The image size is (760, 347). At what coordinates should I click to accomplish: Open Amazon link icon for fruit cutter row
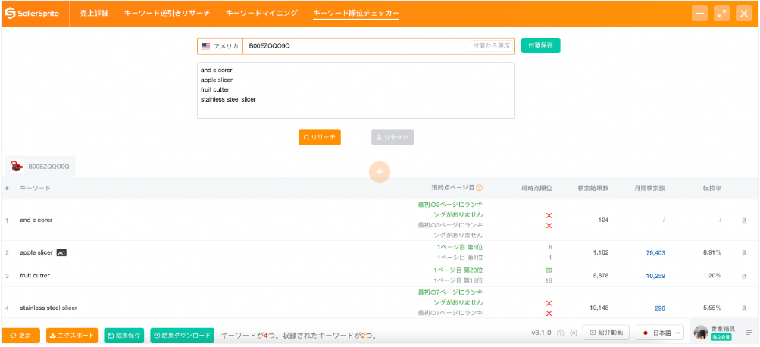pyautogui.click(x=744, y=276)
